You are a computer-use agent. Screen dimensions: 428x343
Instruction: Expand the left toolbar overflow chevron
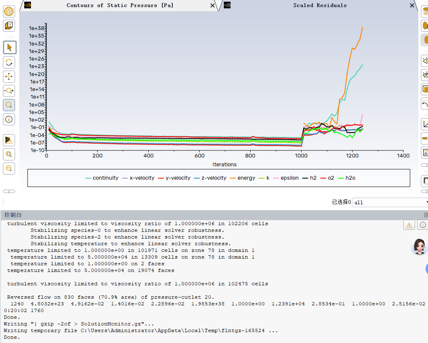(x=9, y=191)
